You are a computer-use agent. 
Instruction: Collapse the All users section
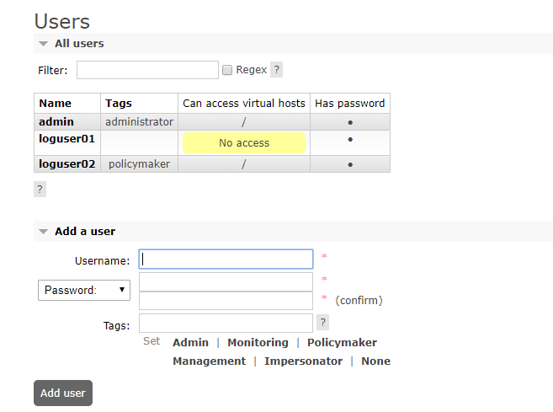click(79, 44)
